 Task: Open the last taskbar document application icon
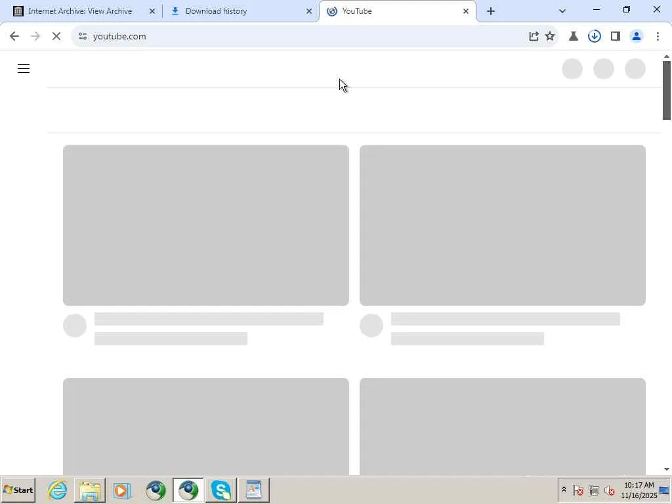pos(254,490)
